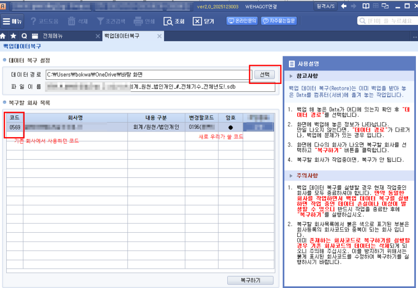The image size is (418, 288).
Task: Click the grid layout icon in title bar
Action: click(x=376, y=6)
